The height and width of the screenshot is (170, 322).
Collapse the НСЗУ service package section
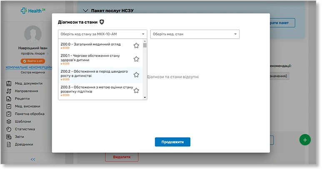click(x=86, y=10)
